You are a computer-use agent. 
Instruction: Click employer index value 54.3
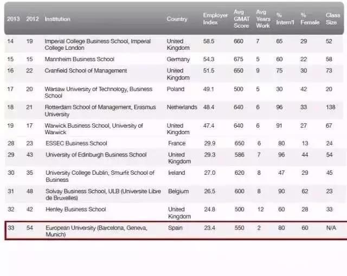(x=209, y=59)
